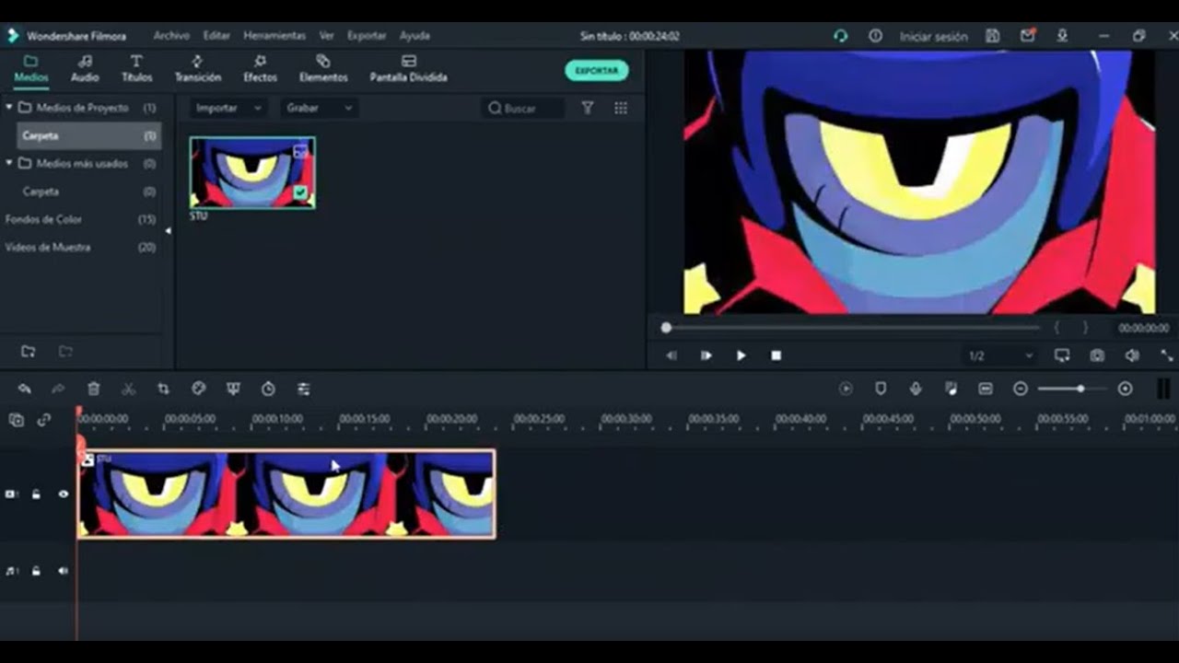Open the Exportar menu in menu bar
This screenshot has height=663, width=1179.
point(367,36)
